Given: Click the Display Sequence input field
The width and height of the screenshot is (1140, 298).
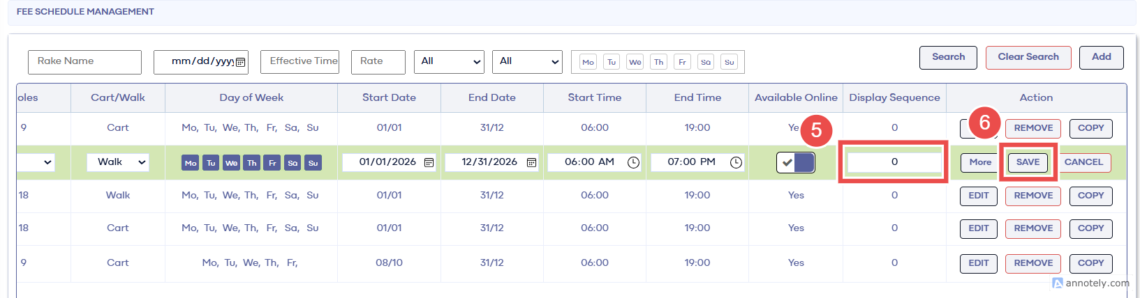Looking at the screenshot, I should (894, 162).
